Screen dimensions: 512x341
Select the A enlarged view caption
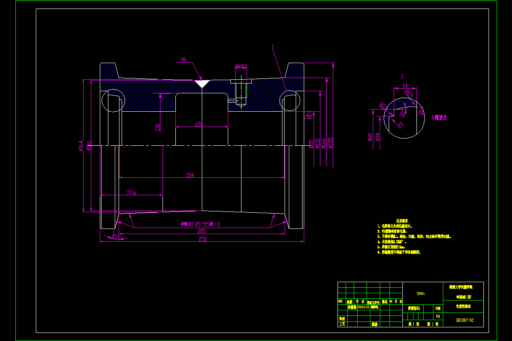click(439, 117)
